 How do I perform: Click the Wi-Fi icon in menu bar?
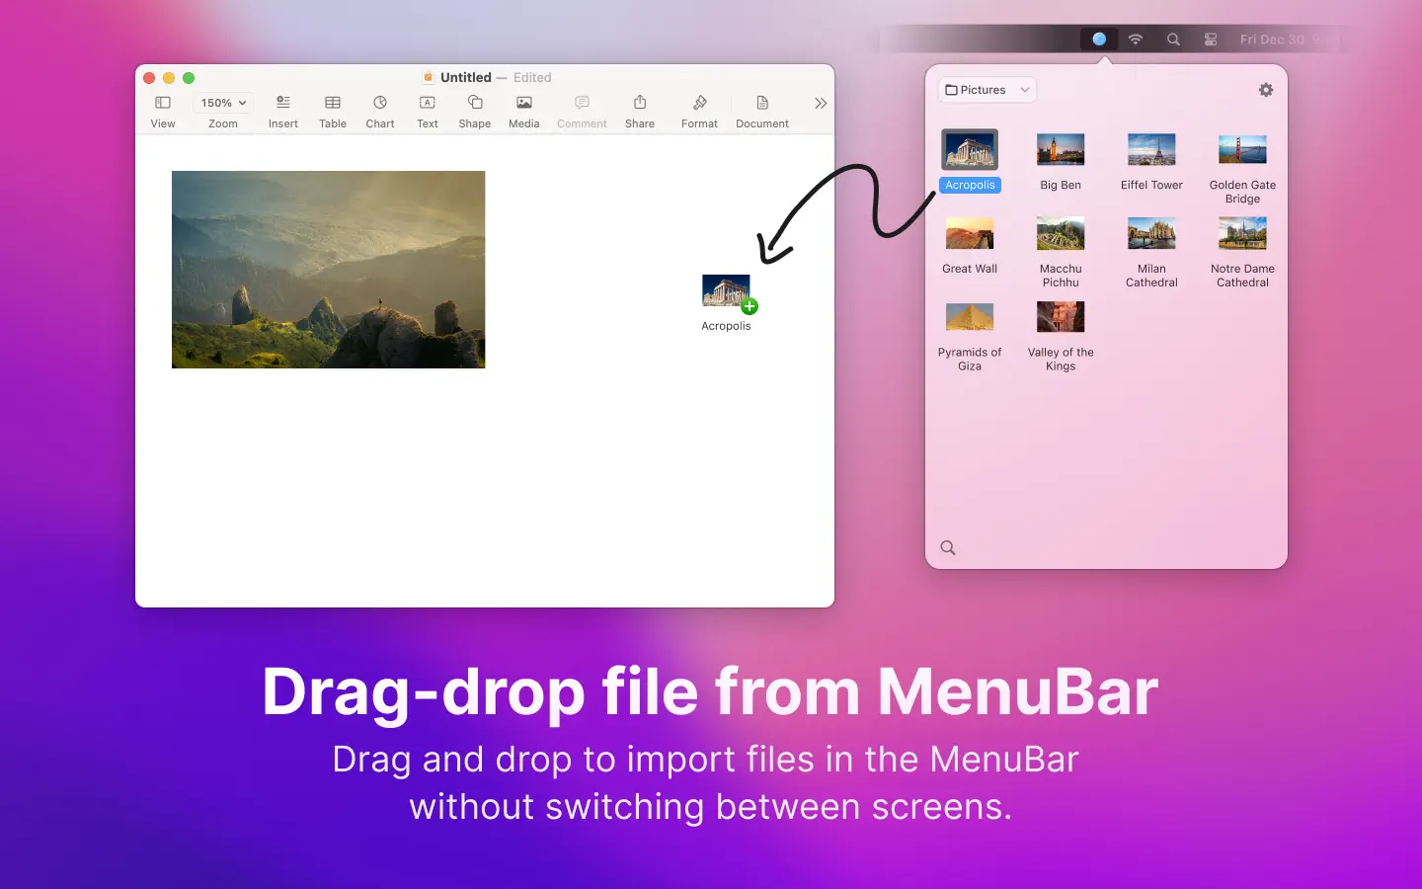[1136, 40]
